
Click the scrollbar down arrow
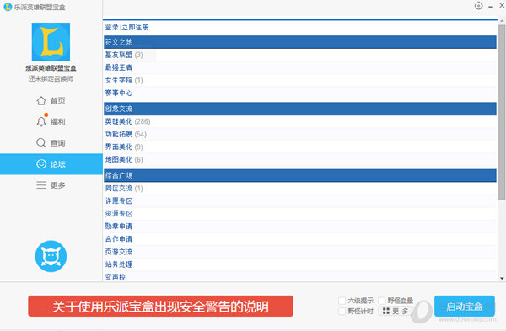(502, 278)
